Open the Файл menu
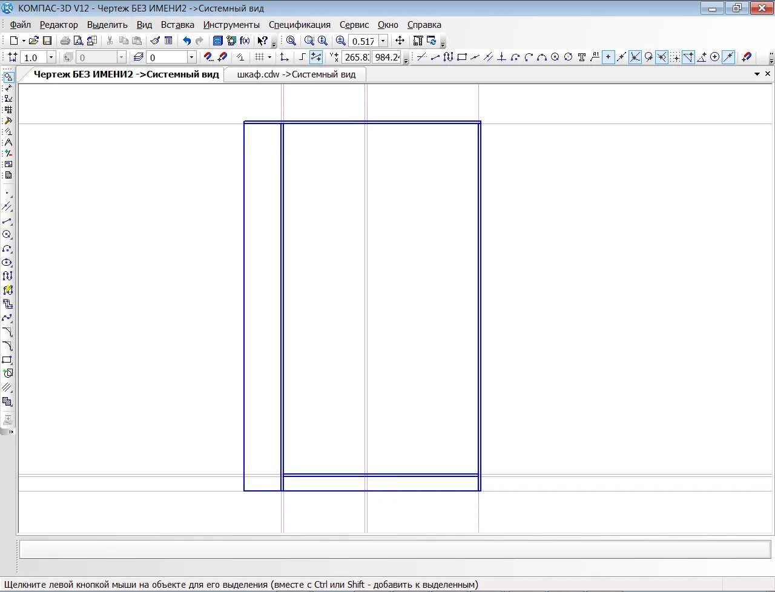 [21, 25]
